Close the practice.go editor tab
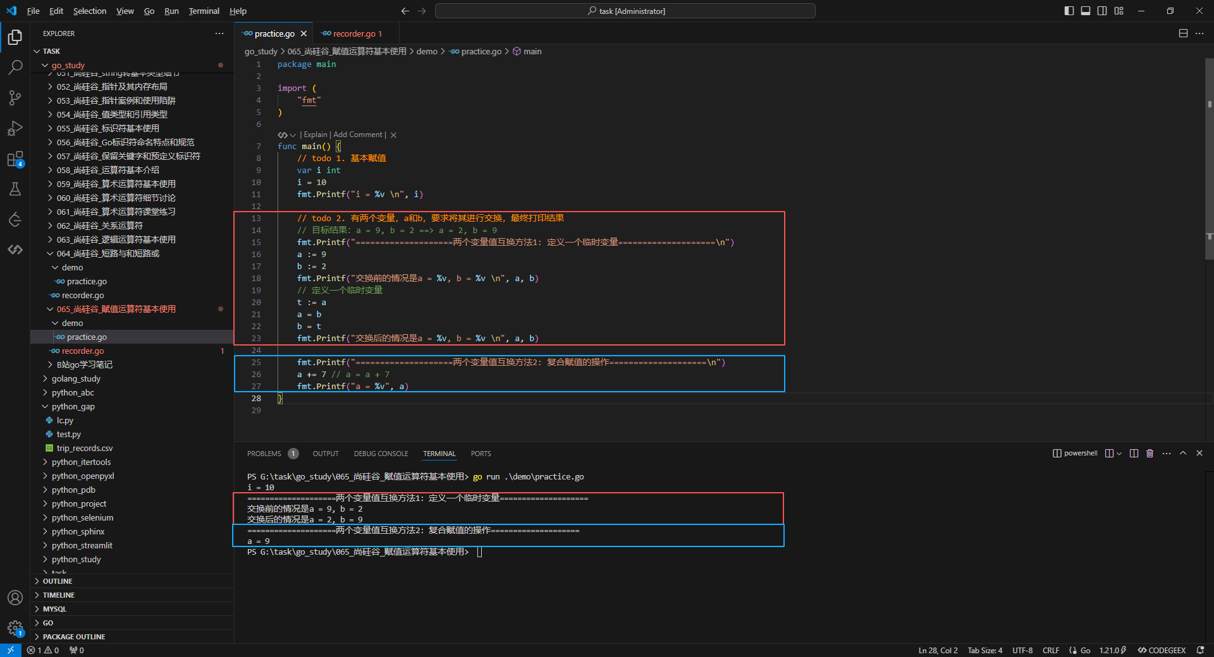This screenshot has width=1214, height=657. pyautogui.click(x=304, y=33)
